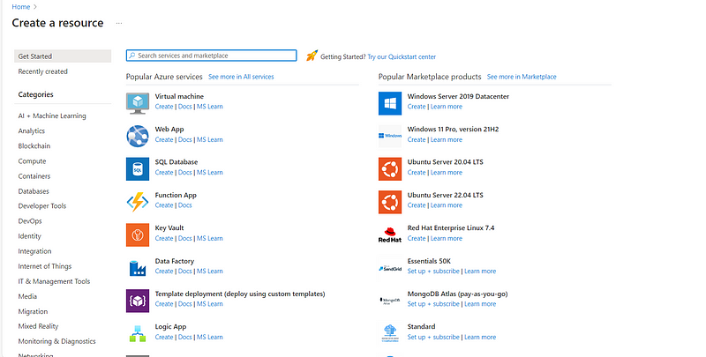Open See more in All services

tap(241, 77)
